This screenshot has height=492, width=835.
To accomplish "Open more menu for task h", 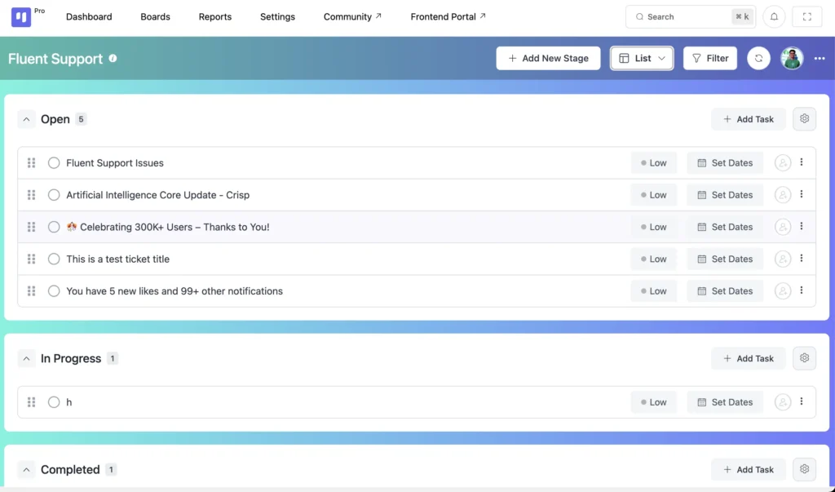I will point(802,401).
